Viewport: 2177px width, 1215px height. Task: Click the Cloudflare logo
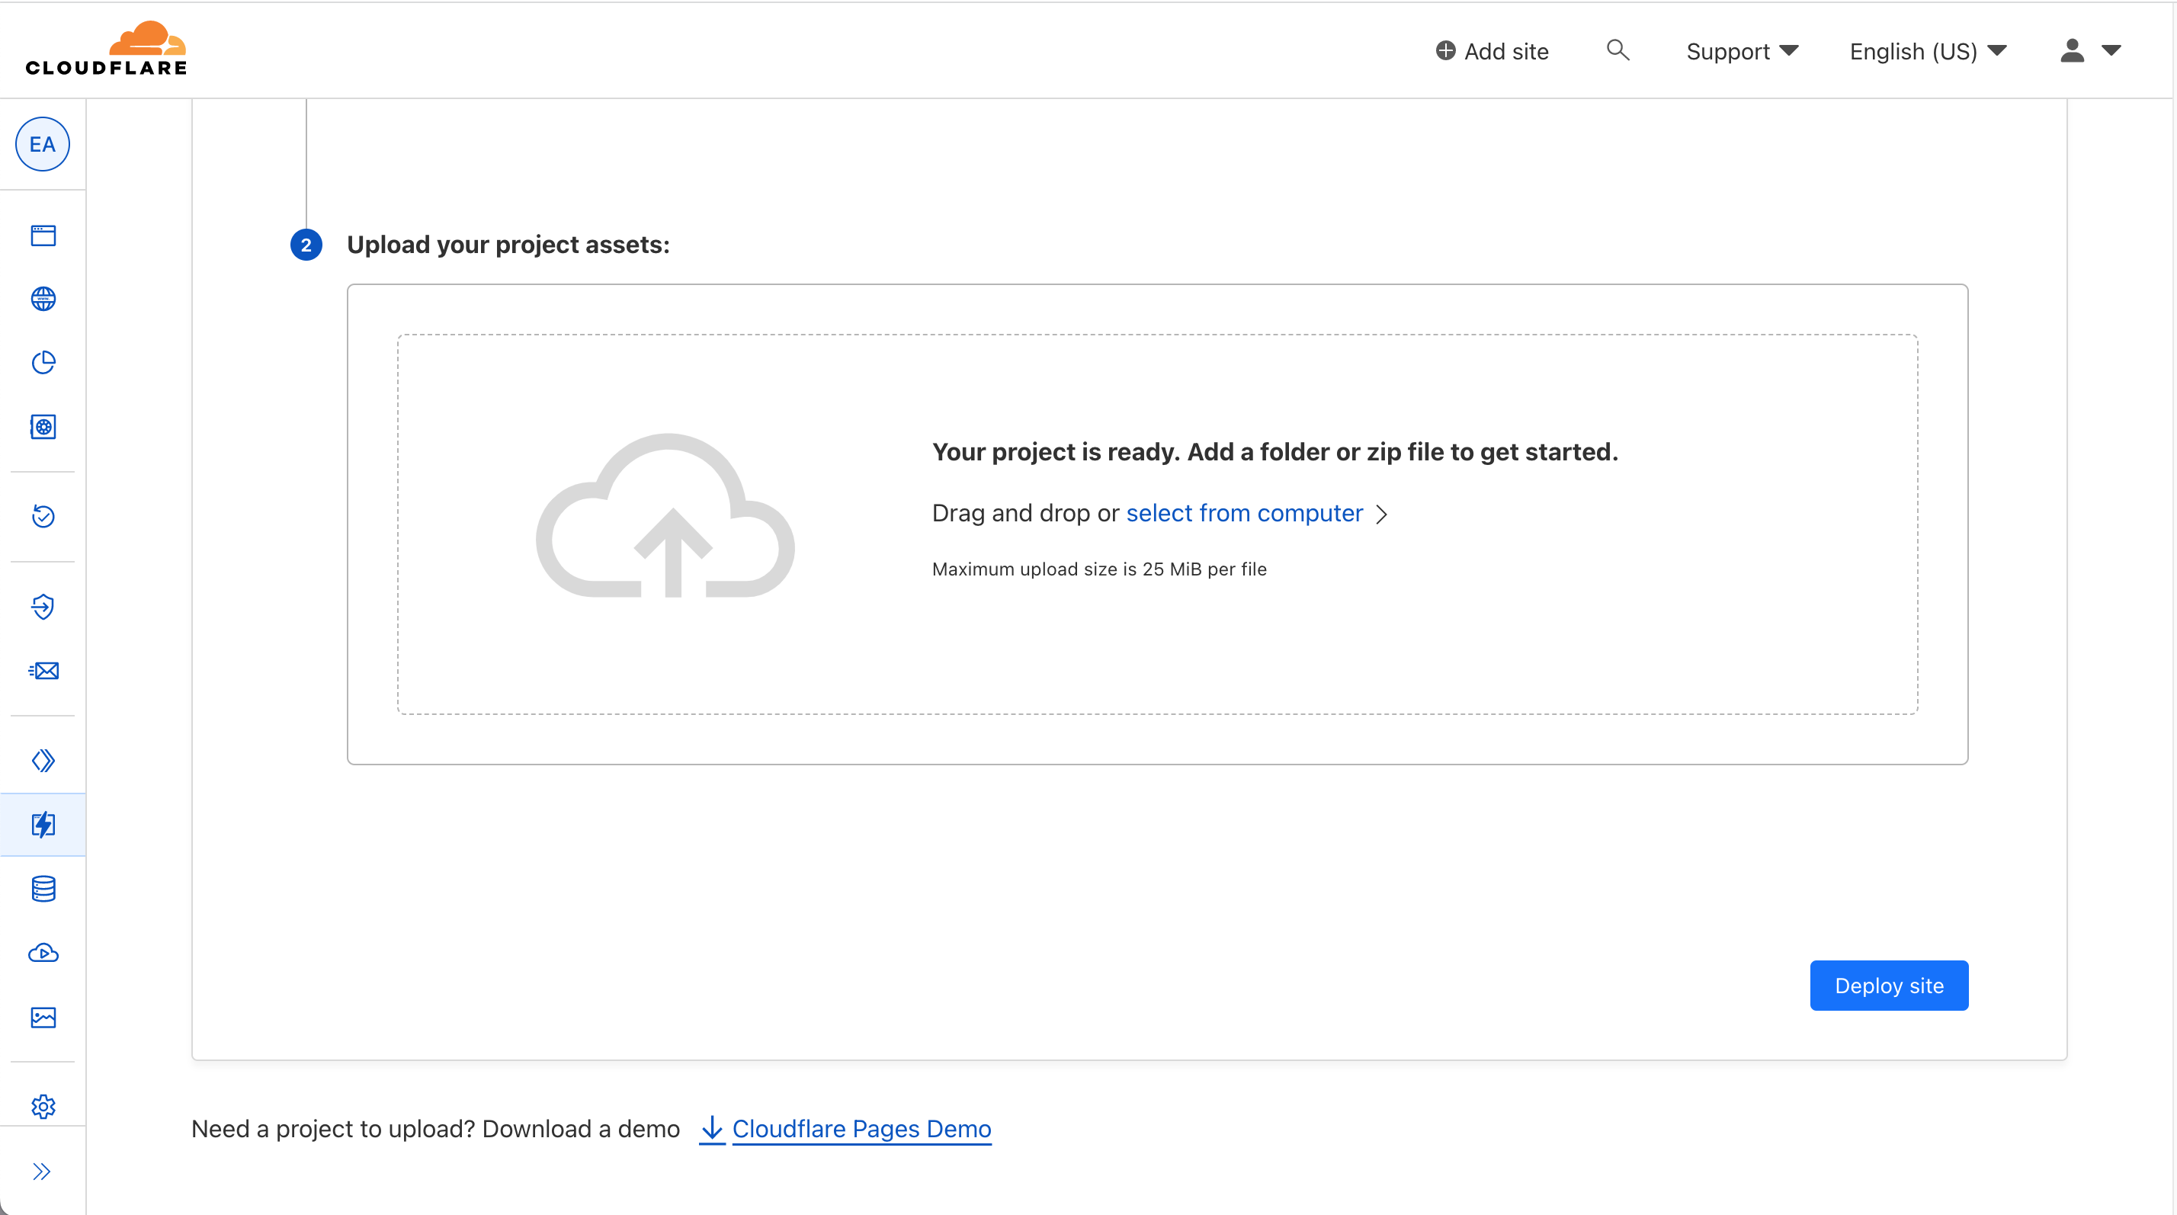point(106,49)
